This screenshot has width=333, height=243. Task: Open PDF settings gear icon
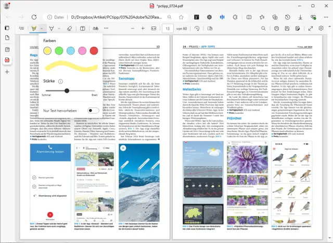321,28
